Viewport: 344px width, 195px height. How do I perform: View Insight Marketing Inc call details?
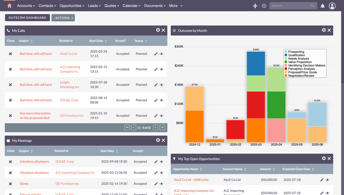point(162,85)
